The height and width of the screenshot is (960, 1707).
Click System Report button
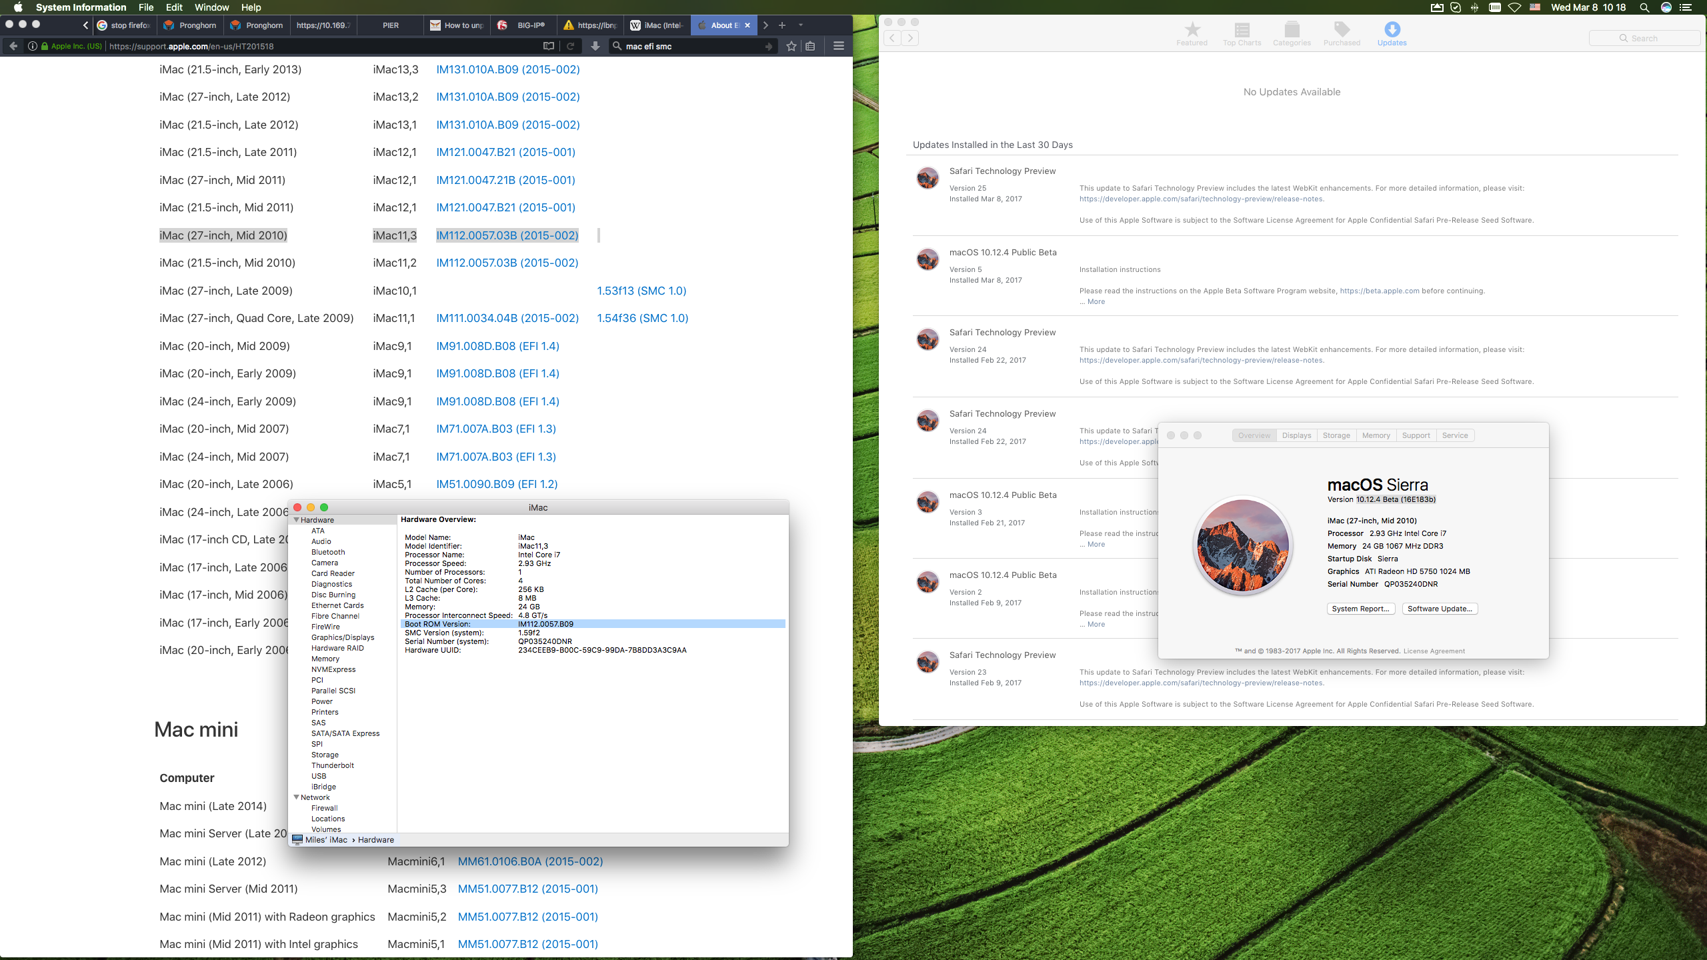tap(1360, 609)
